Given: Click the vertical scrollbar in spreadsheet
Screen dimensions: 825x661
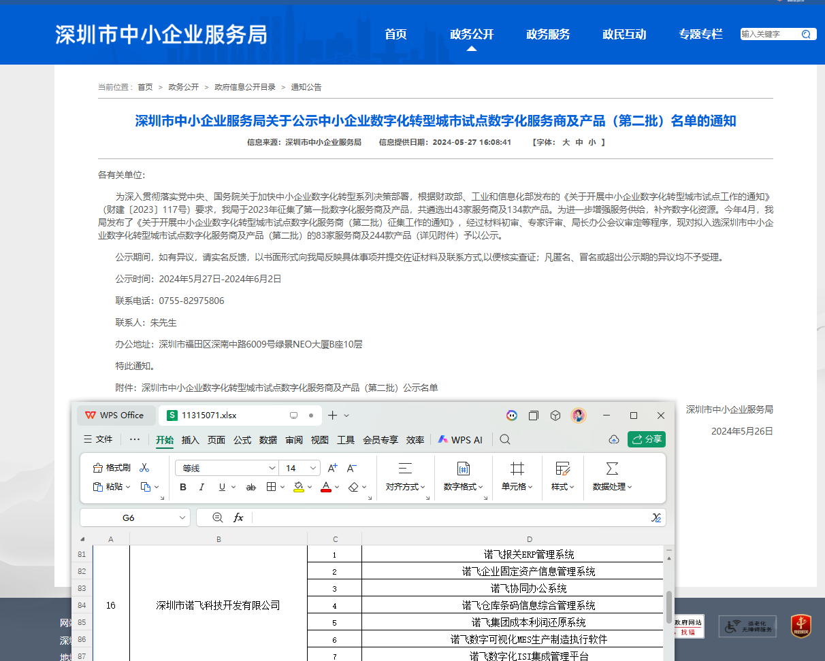Looking at the screenshot, I should coord(669,607).
